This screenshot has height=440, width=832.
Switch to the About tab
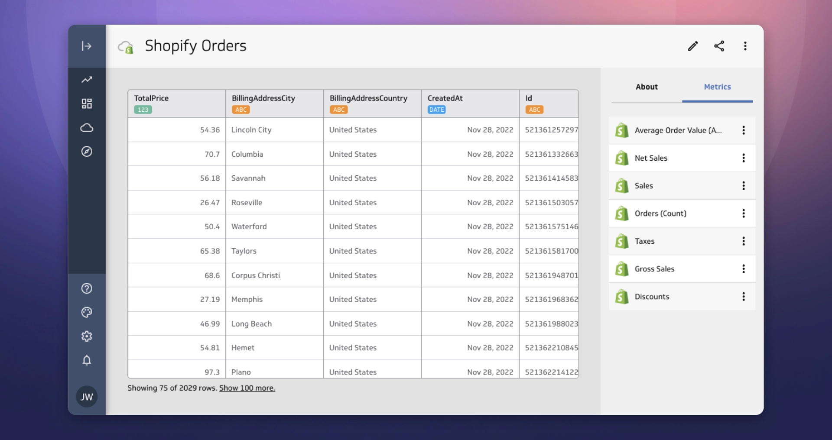tap(647, 87)
